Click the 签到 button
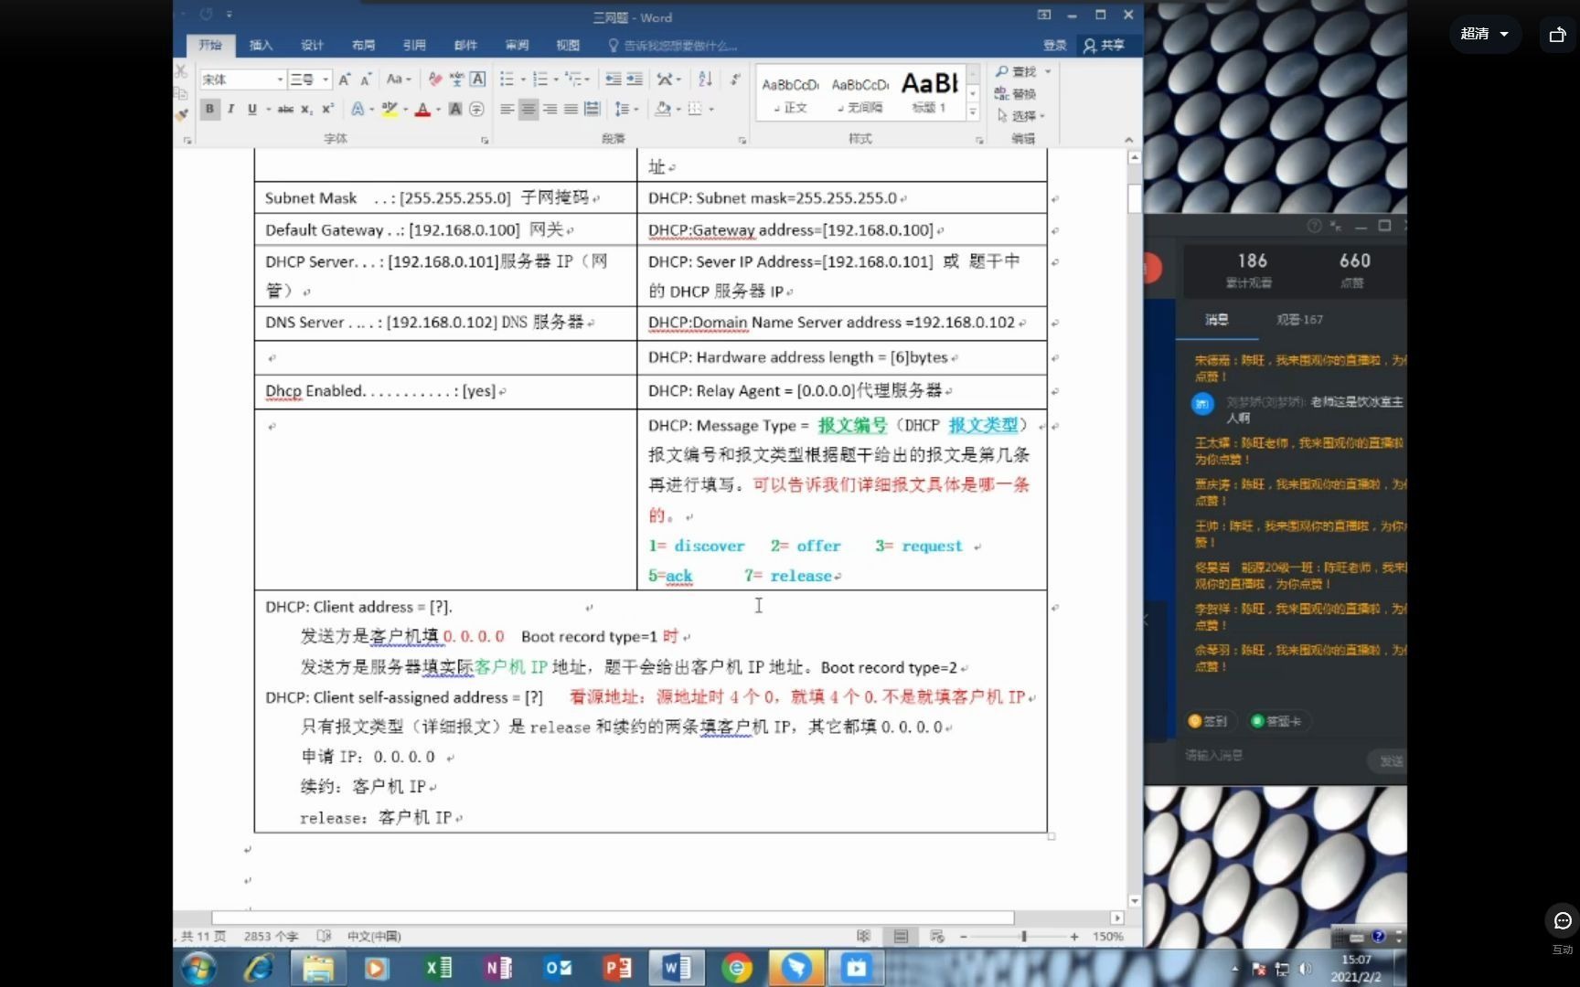 [x=1210, y=721]
